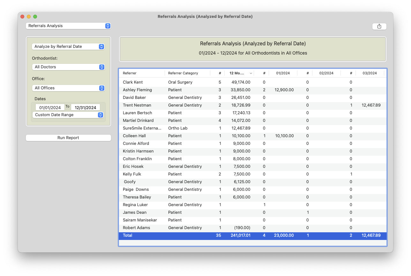Click the 14,072.00 amount for Martiel Drinkard

[241, 121]
